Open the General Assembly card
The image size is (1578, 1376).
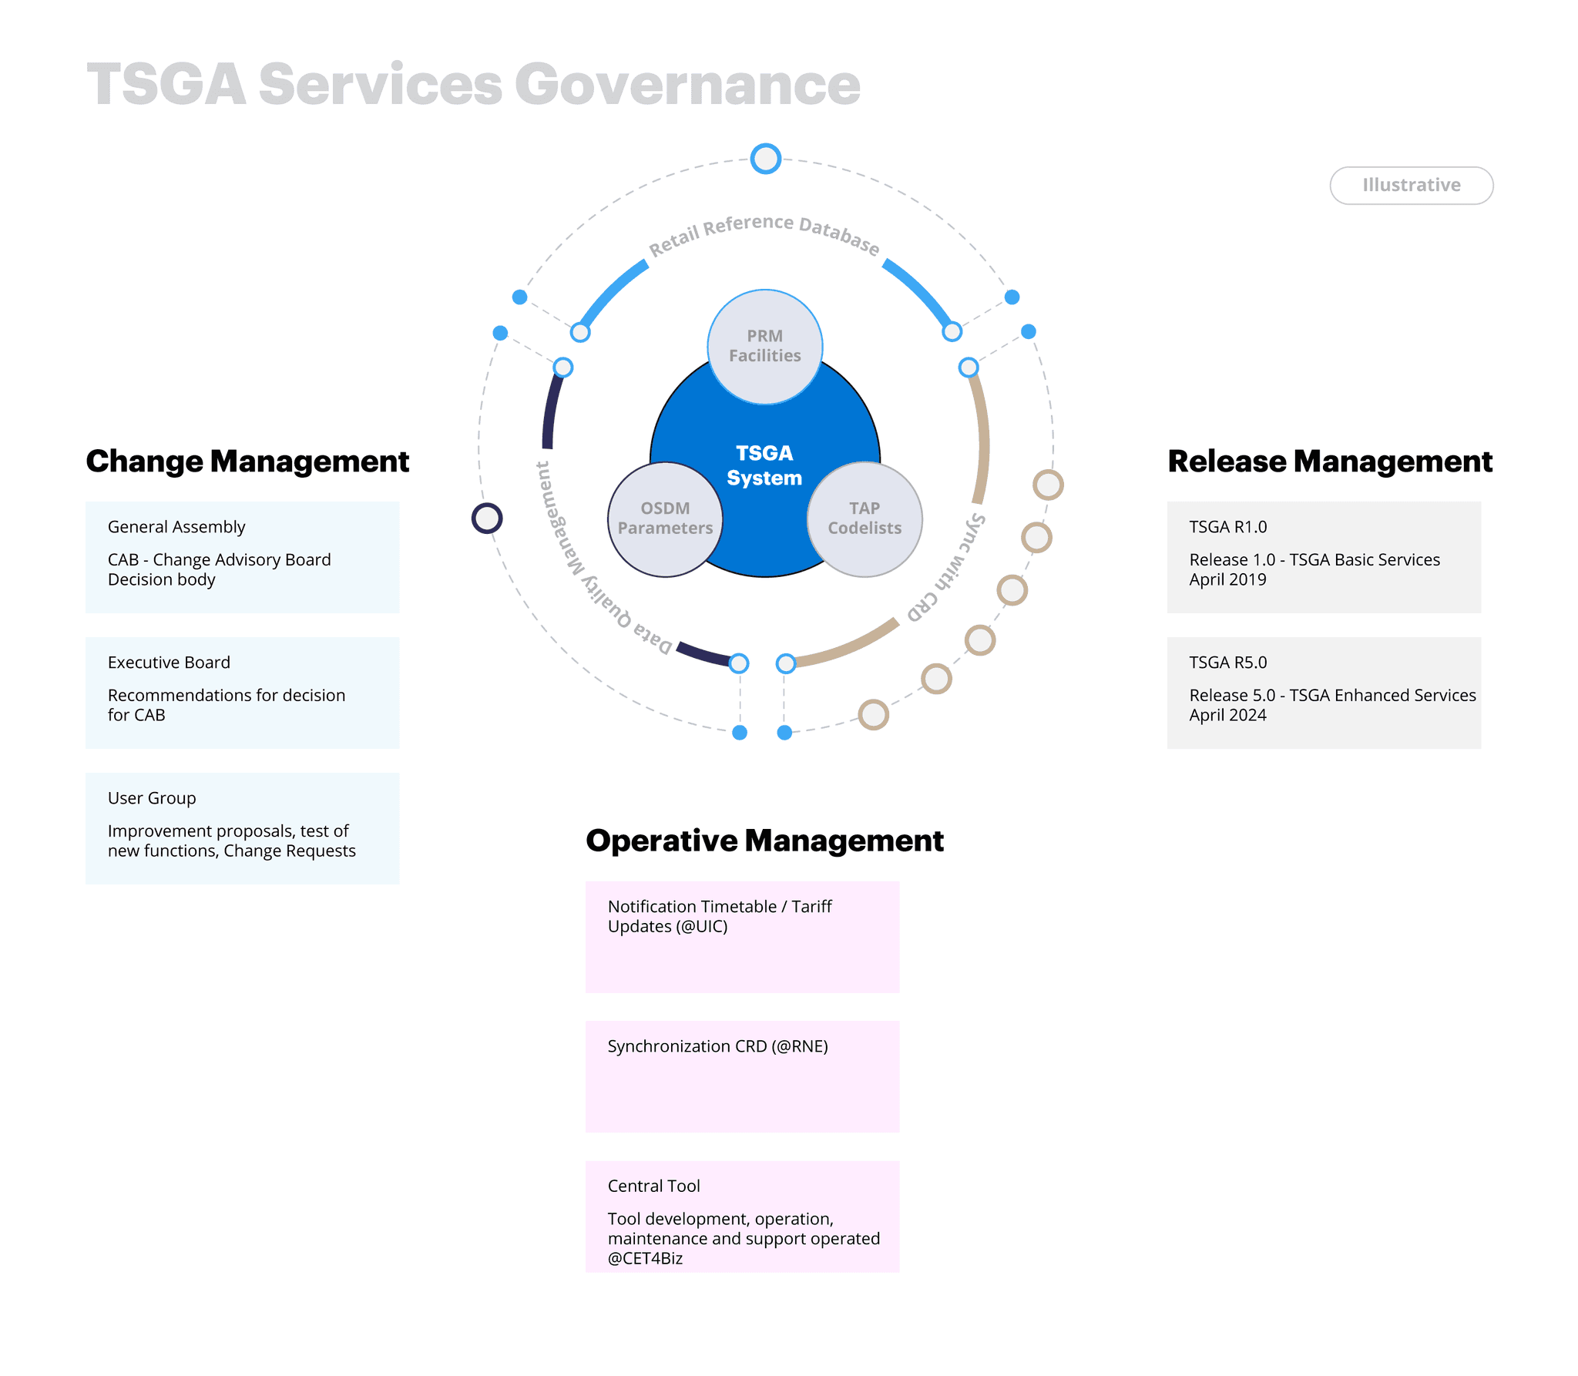tap(243, 557)
